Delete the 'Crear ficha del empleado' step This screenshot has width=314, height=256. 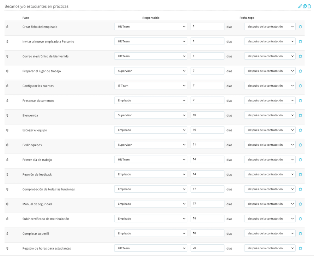click(300, 27)
